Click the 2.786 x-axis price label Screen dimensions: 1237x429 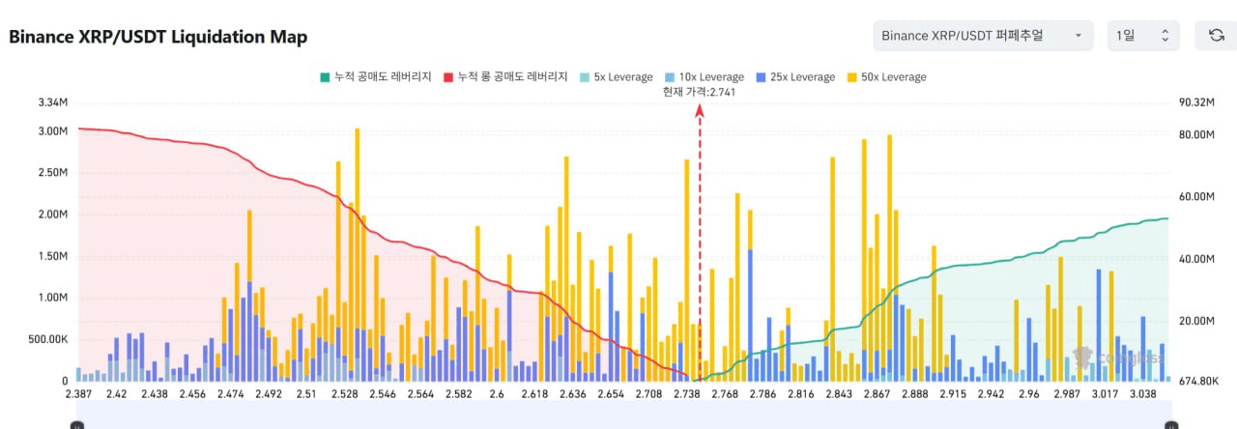762,394
